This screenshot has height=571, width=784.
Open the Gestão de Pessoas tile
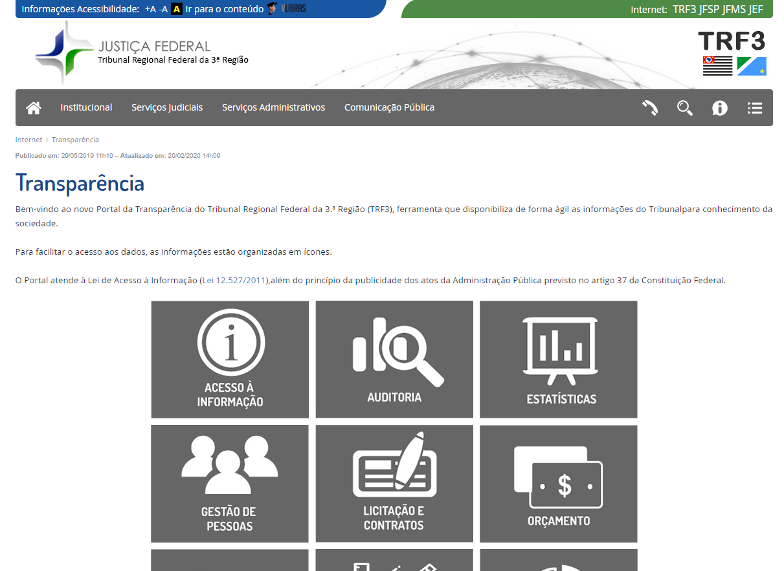230,484
